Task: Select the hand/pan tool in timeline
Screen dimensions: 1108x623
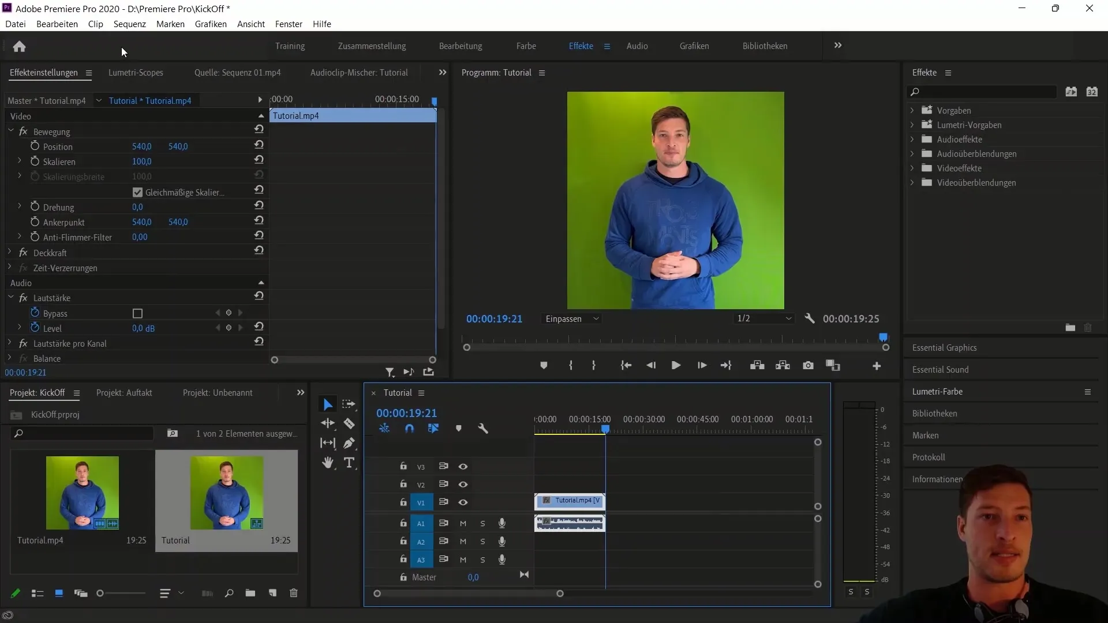Action: [x=329, y=461]
